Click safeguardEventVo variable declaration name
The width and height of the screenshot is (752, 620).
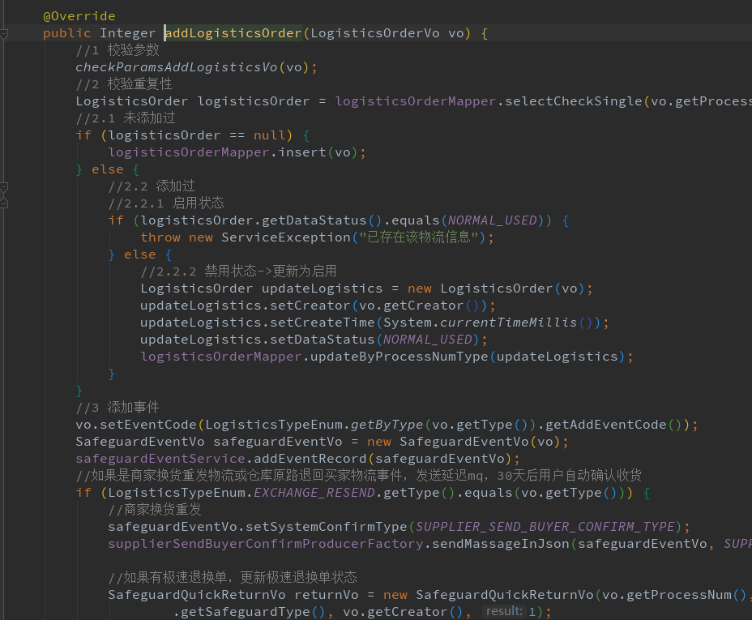click(278, 442)
